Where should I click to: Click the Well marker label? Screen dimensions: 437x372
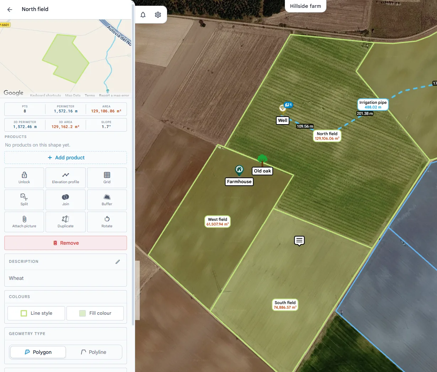pyautogui.click(x=283, y=120)
